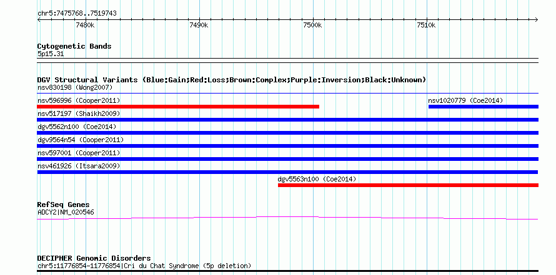Open nsv597001 (Cooper2011) variant label
This screenshot has height=275, width=556.
coord(79,153)
